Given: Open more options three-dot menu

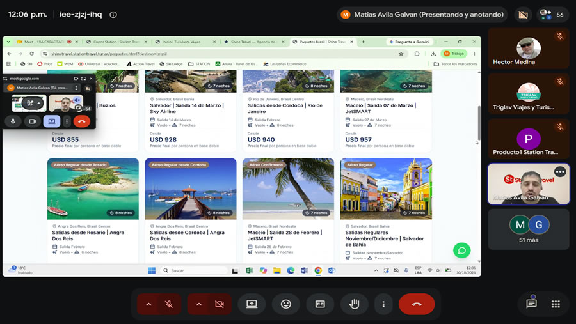Looking at the screenshot, I should (383, 304).
